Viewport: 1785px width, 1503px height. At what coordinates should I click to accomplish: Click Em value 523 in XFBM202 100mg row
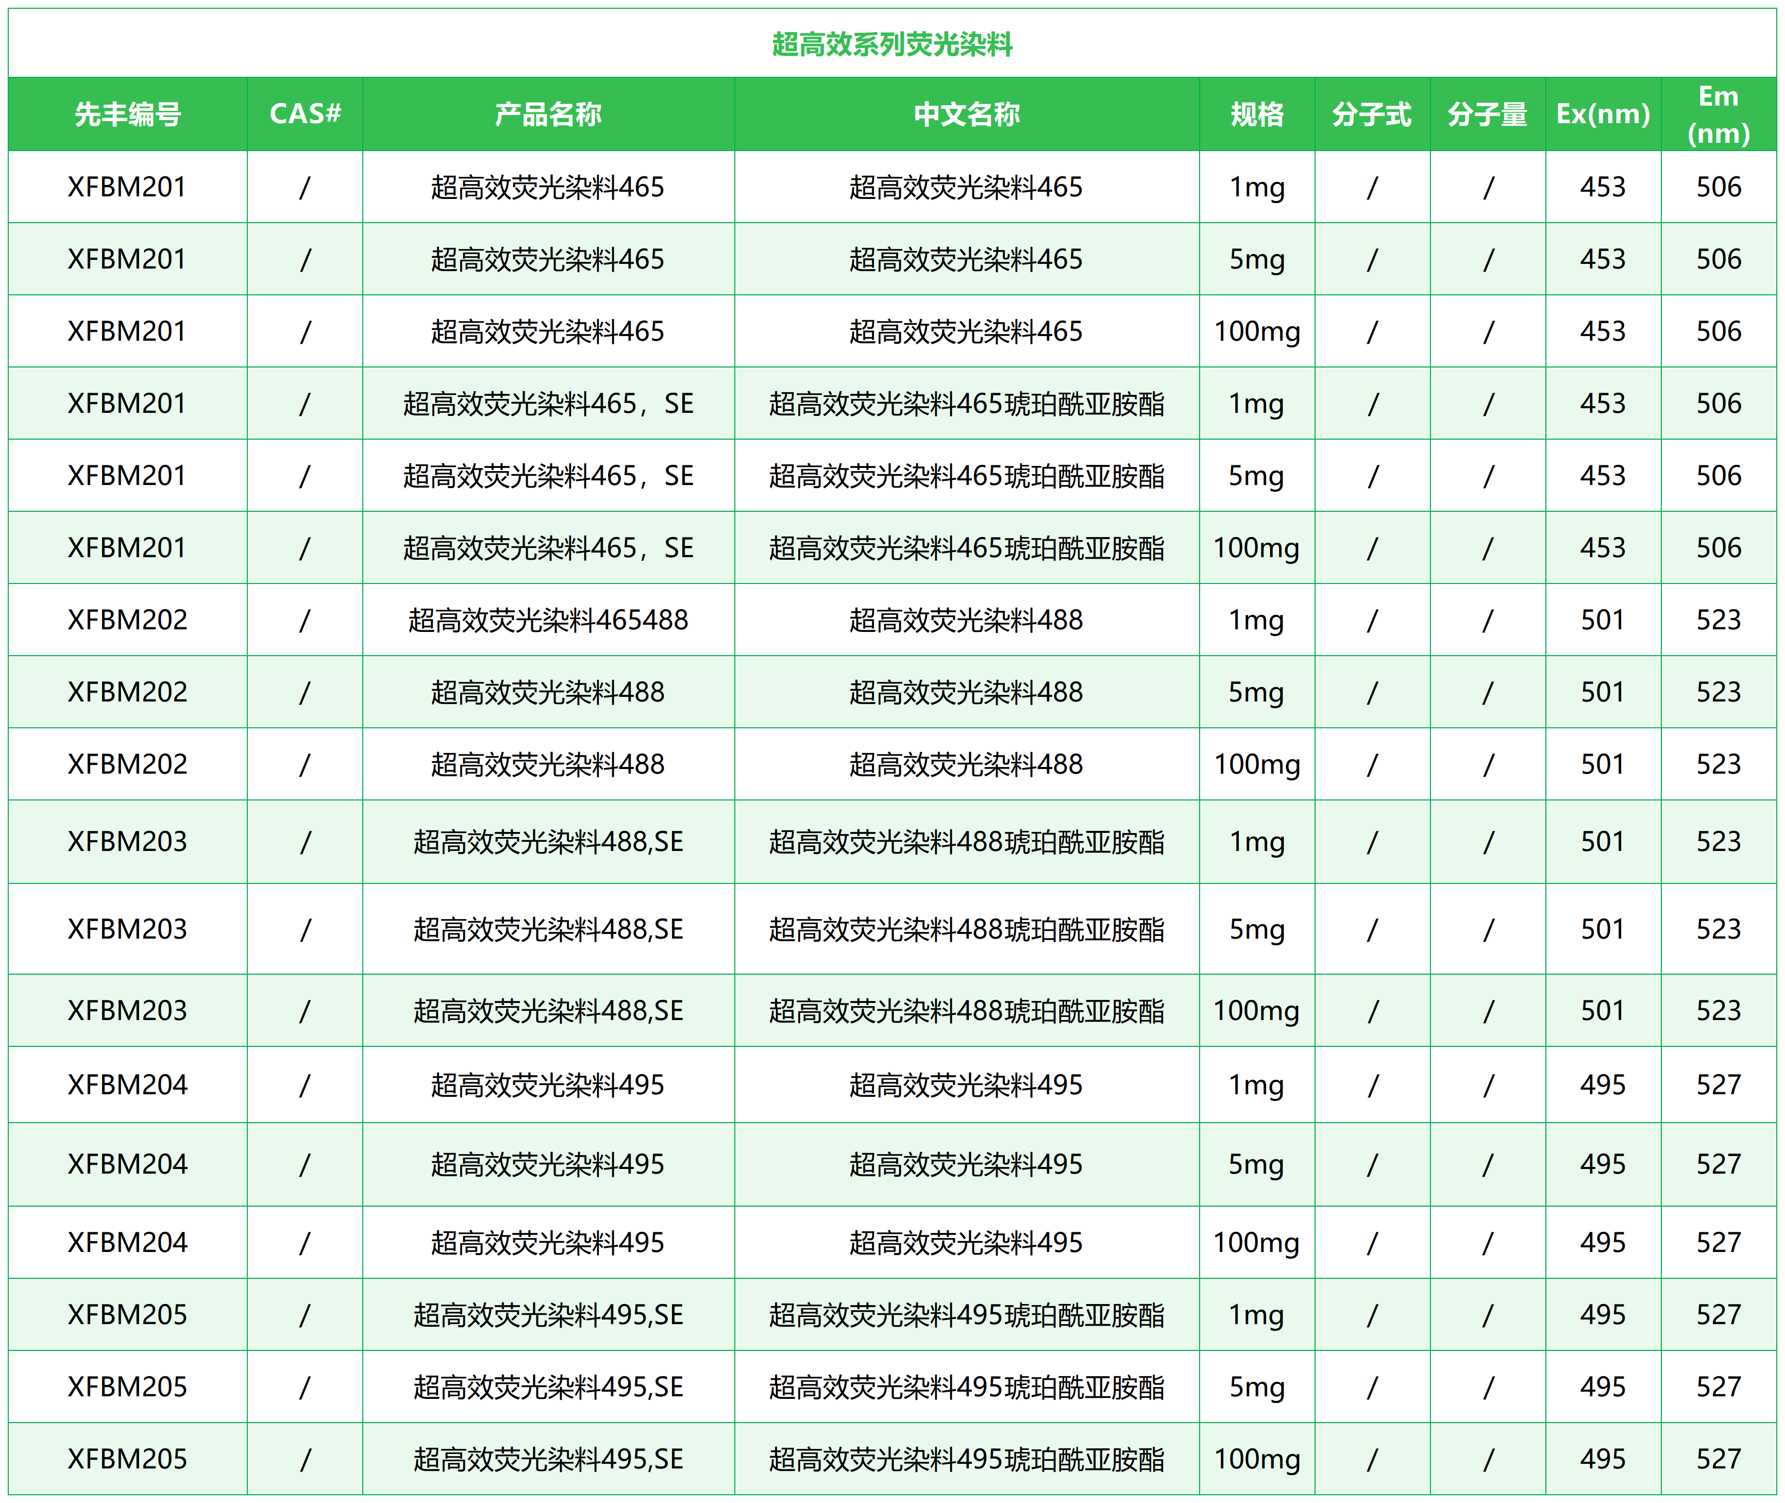tap(1719, 764)
